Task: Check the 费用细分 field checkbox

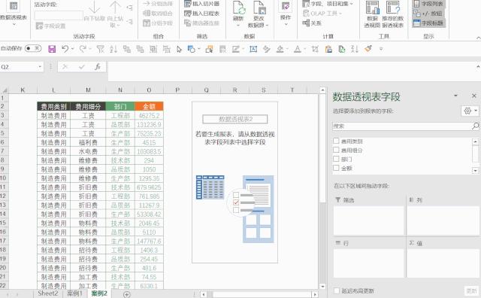Action: 336,150
